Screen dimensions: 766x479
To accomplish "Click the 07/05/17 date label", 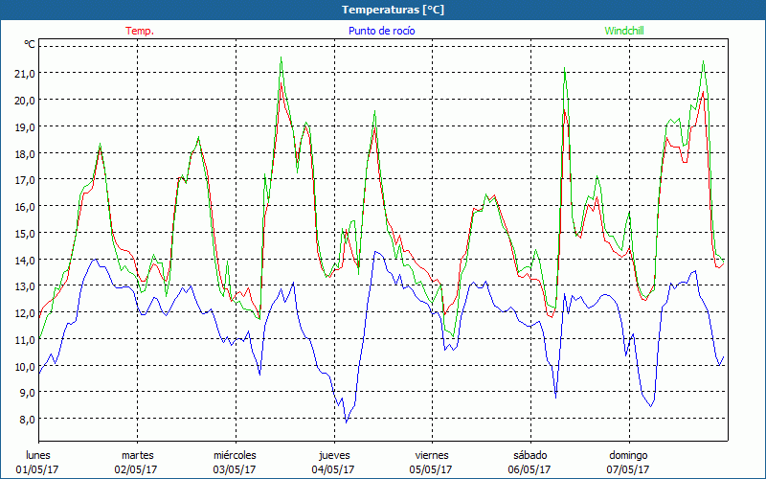I will click(x=628, y=469).
